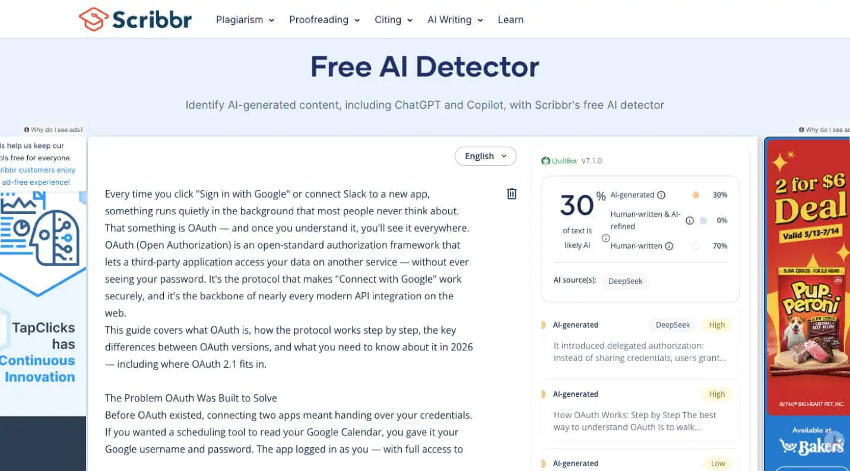This screenshot has height=471, width=850.
Task: Delete text with the trash icon
Action: coord(512,194)
